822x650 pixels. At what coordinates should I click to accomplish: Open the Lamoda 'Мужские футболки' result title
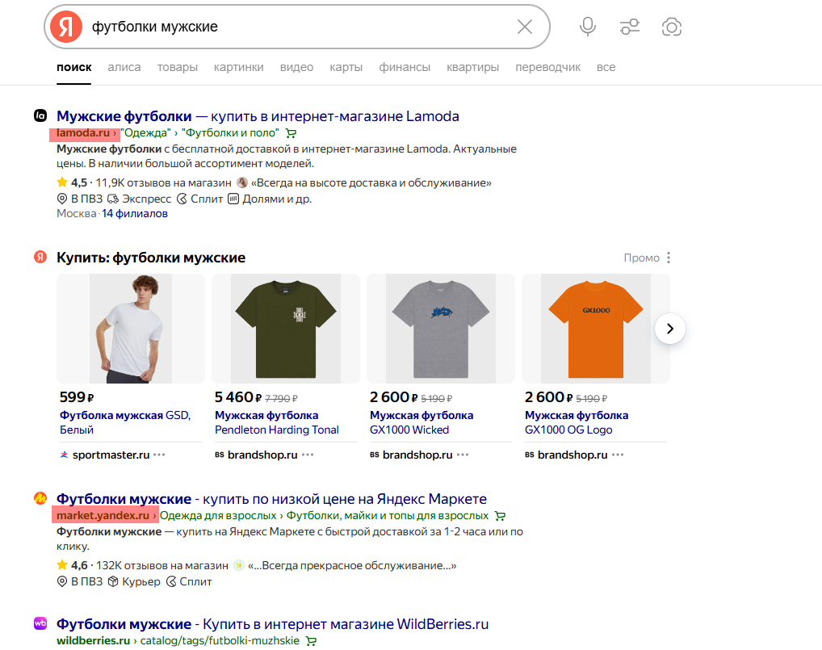[x=258, y=115]
